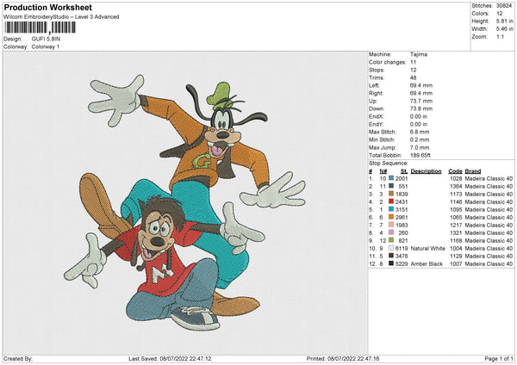Screen dimensions: 517x365
Task: Click the 'Production Worksheet' title
Action: [47, 8]
